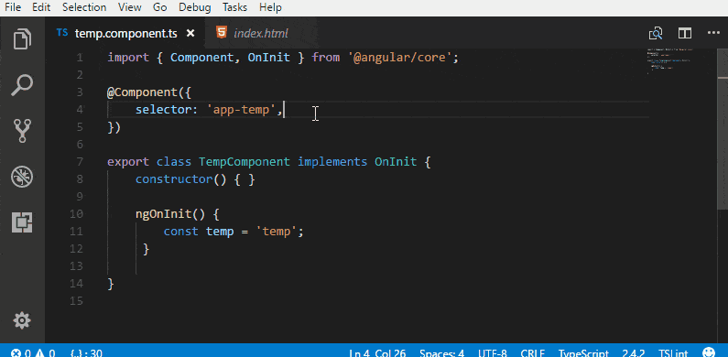728x357 pixels.
Task: Open the Extensions view
Action: coord(22,222)
